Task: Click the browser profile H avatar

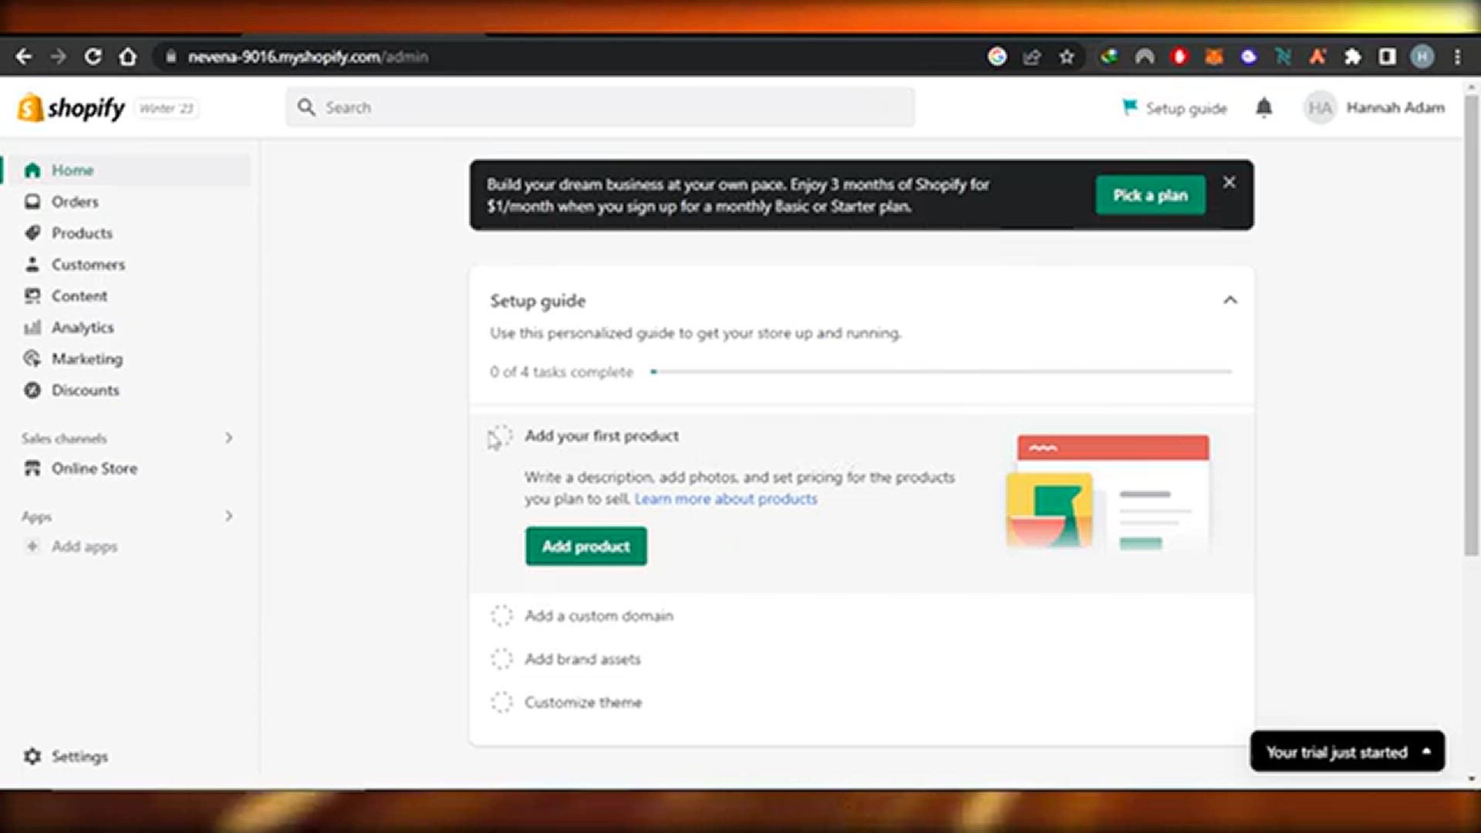Action: 1422,56
